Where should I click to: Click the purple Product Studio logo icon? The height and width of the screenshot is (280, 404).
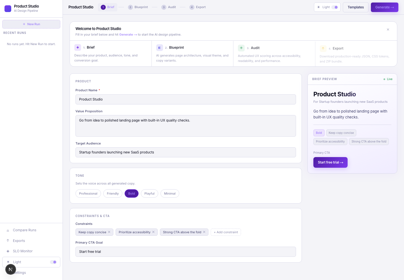[8, 8]
